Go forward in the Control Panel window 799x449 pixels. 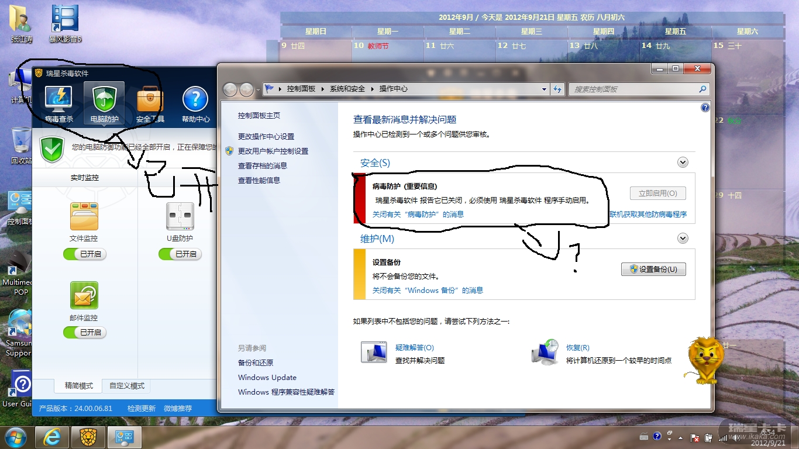click(x=247, y=89)
